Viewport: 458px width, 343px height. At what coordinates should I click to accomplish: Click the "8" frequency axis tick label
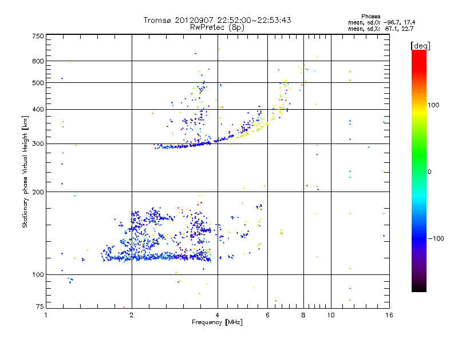[303, 315]
